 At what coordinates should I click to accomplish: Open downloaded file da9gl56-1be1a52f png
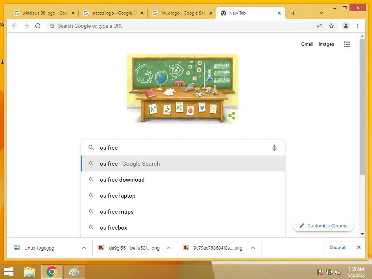coord(134,248)
